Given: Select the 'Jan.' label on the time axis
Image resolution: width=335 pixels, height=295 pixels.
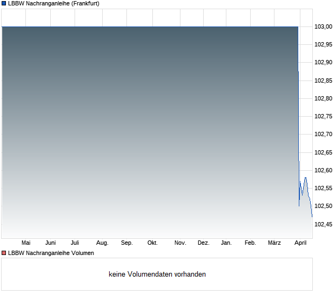Looking at the screenshot, I should 226,243.
